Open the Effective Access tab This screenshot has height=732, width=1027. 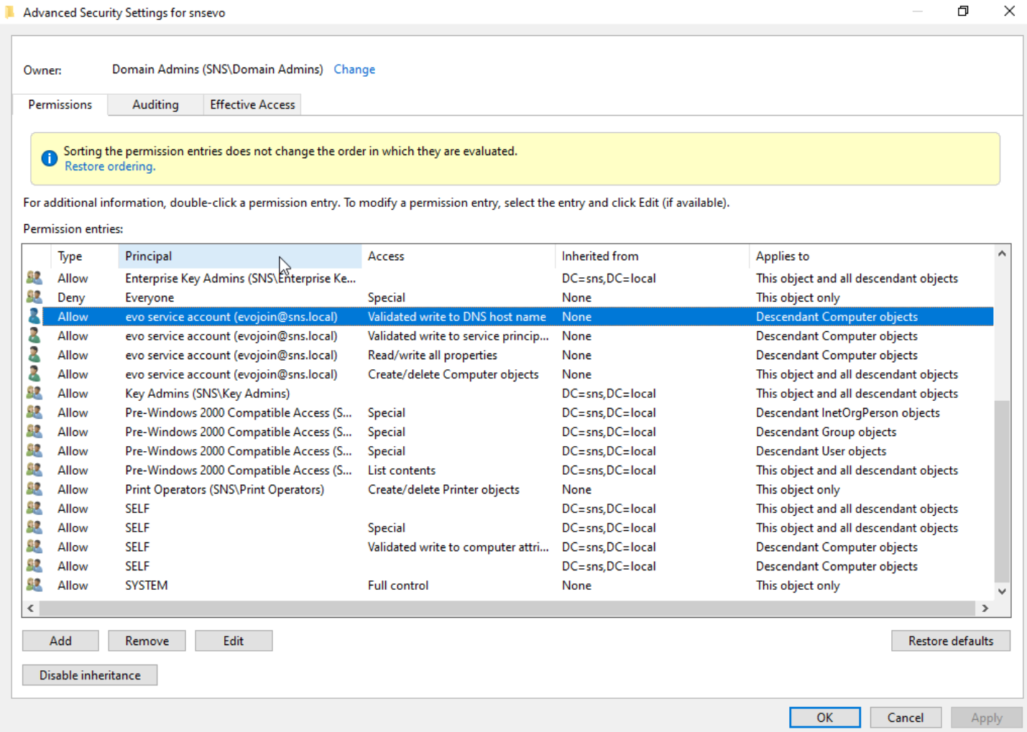(252, 104)
